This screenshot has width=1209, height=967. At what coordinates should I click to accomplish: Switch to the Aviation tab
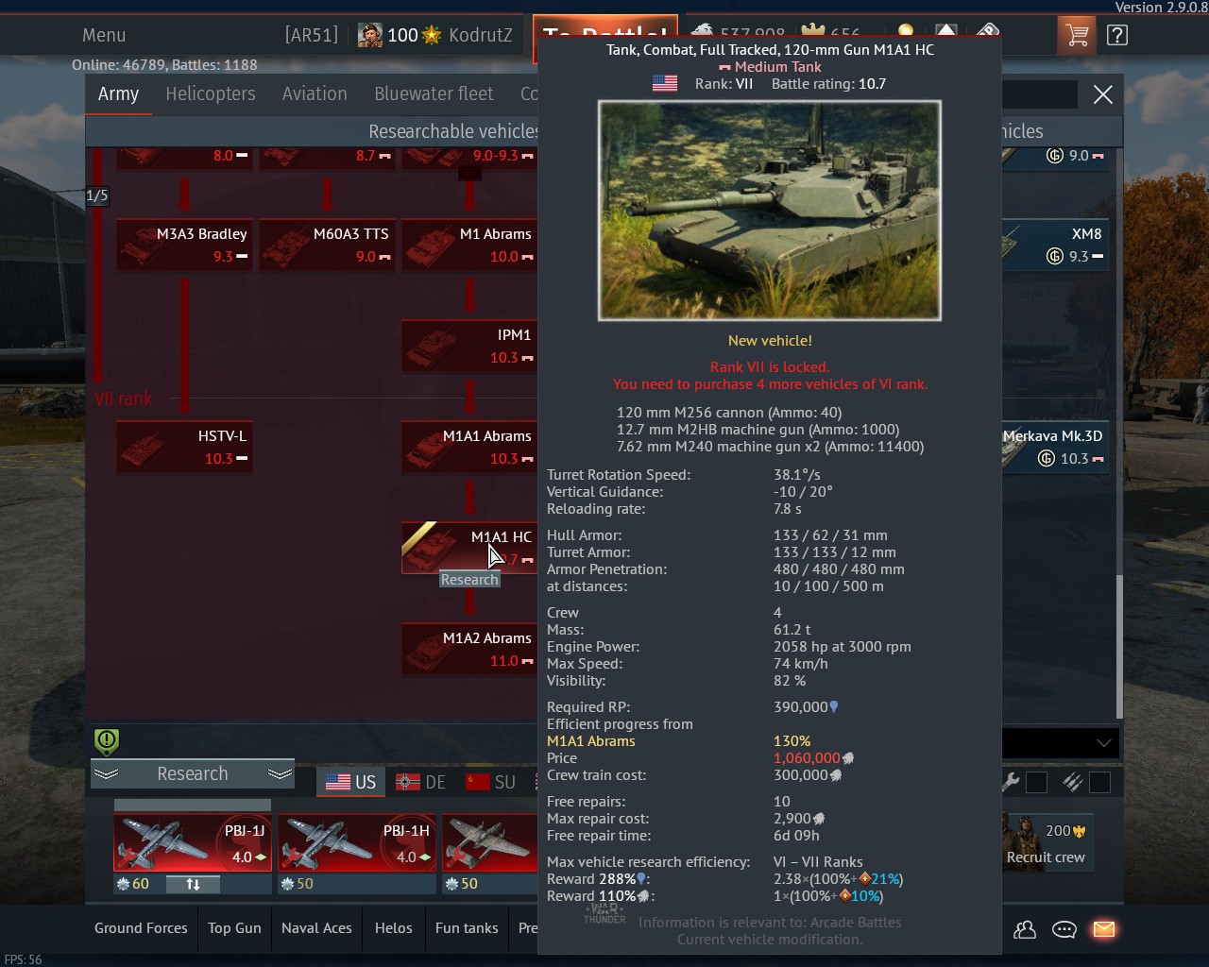315,94
